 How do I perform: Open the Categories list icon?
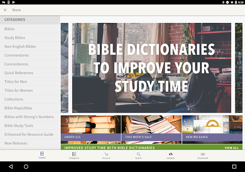(74, 154)
